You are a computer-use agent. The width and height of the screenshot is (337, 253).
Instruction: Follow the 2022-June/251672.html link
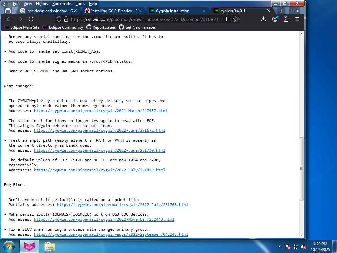click(99, 130)
